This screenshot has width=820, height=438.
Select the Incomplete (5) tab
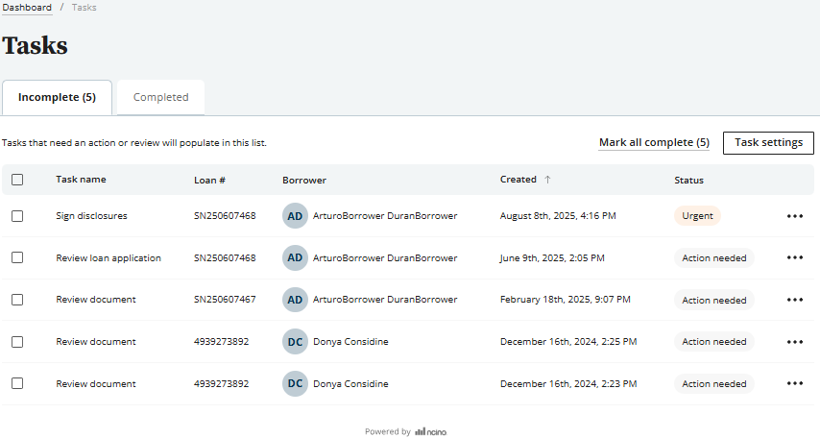[x=57, y=97]
